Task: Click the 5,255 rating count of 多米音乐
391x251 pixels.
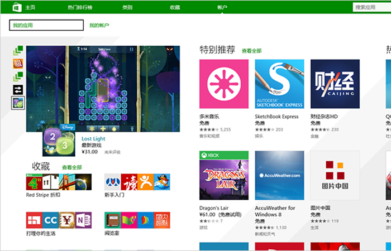Action: (x=226, y=129)
